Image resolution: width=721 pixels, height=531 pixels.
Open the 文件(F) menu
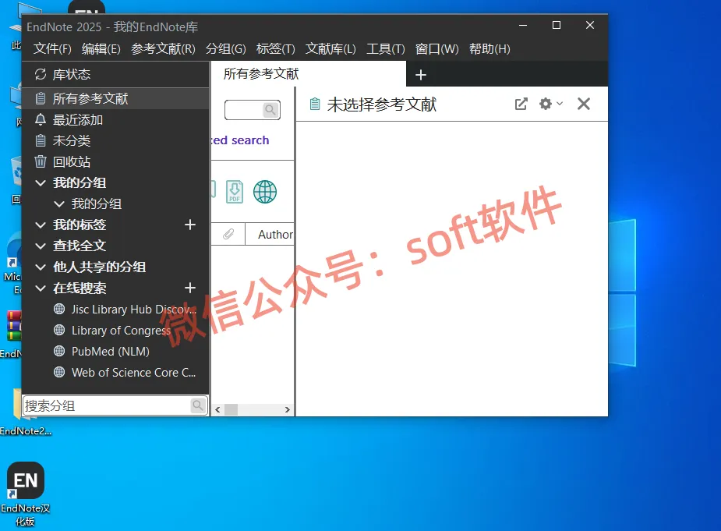click(52, 49)
